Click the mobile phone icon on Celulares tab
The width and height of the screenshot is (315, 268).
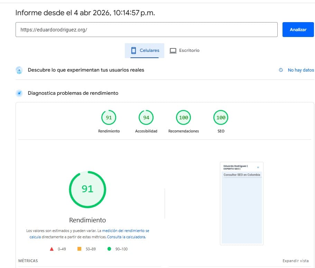tap(133, 50)
